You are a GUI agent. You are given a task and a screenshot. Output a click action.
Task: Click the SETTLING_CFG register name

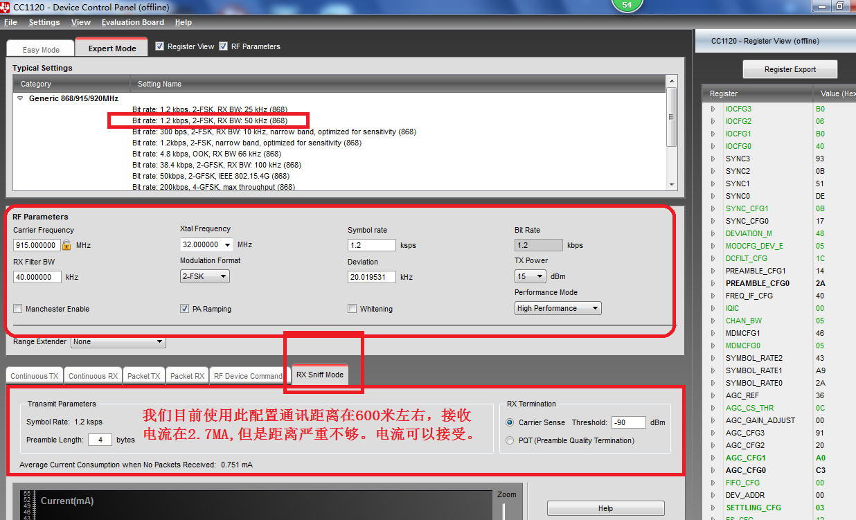click(753, 508)
